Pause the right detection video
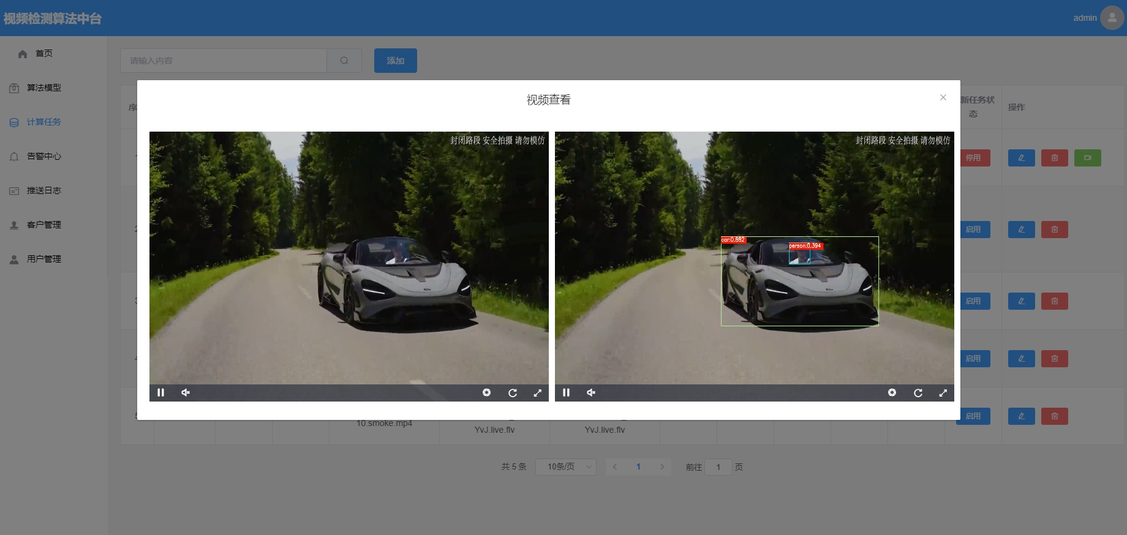Screen dimensions: 1127x535 [567, 392]
